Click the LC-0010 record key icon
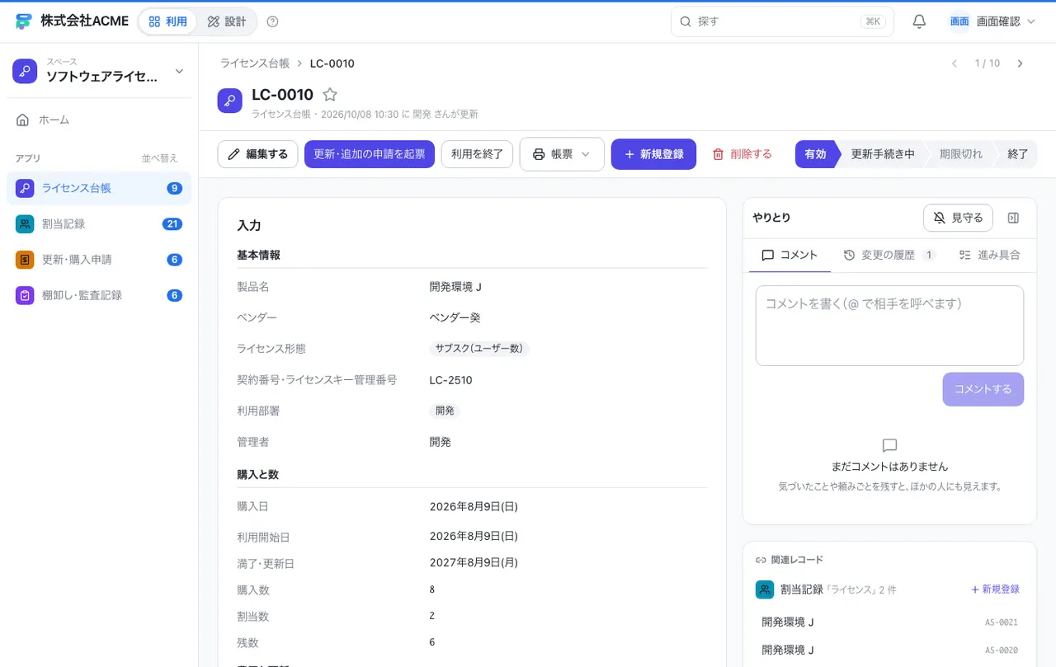1056x667 pixels. [230, 101]
